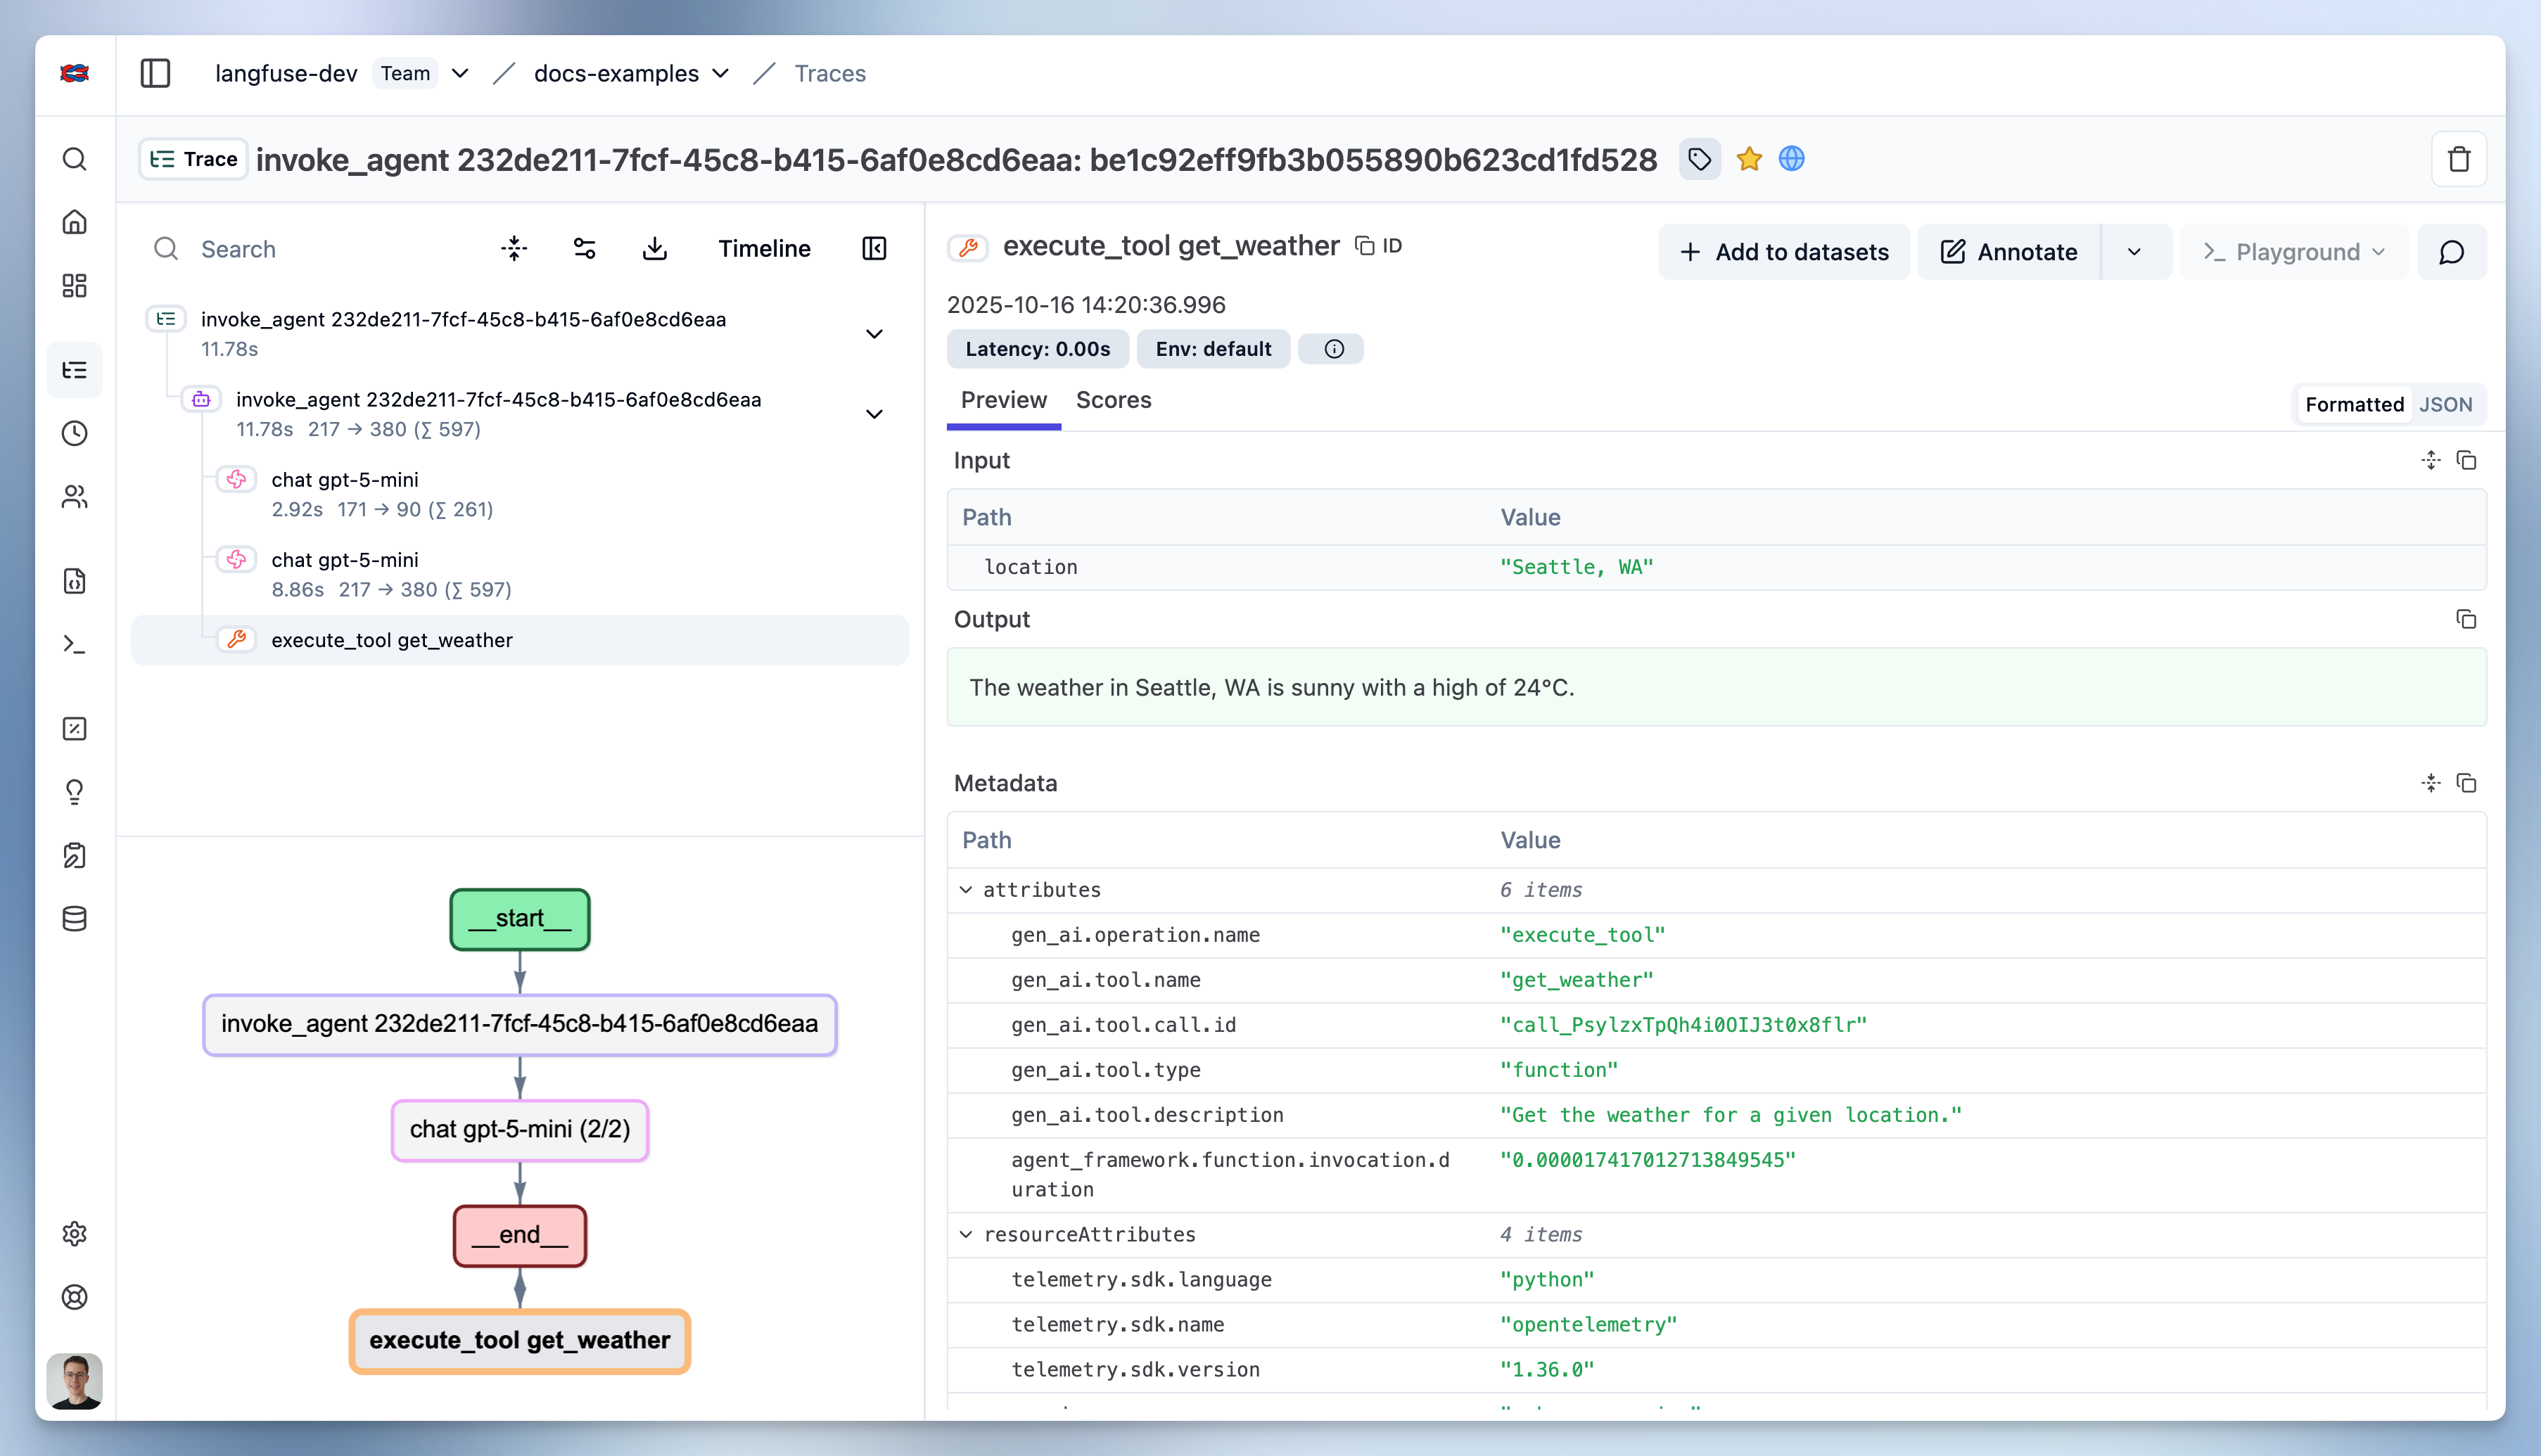Download the trace using the download icon
Screen dimensions: 2541x1456
pos(655,248)
